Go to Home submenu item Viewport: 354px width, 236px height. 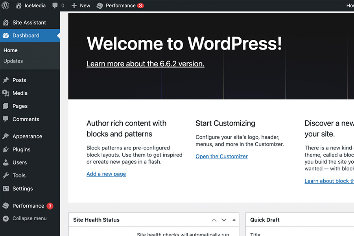point(10,50)
